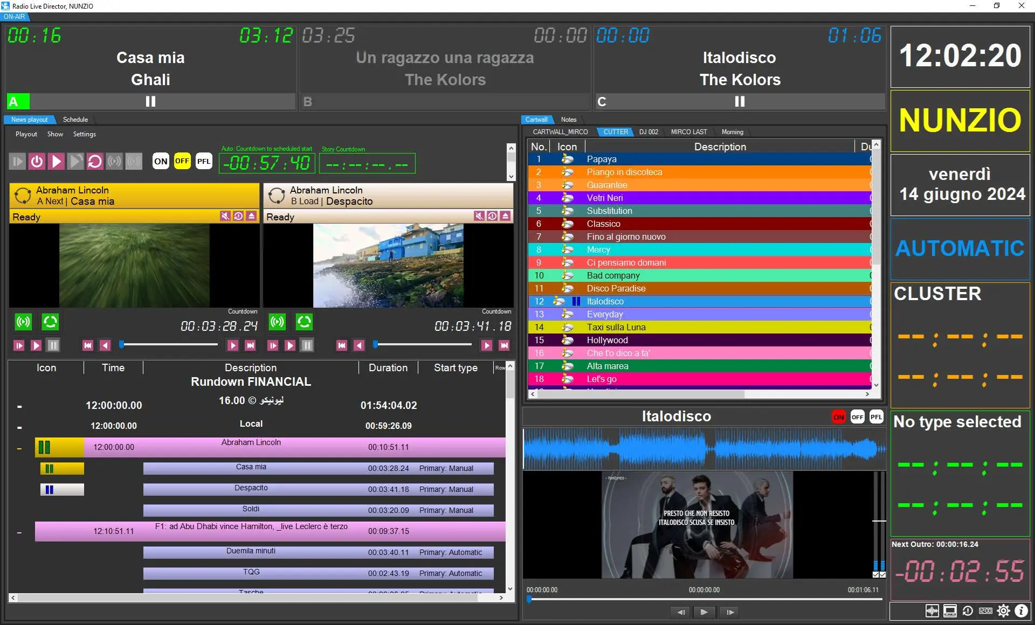Open the DJ 002 cartwall tab

click(648, 132)
